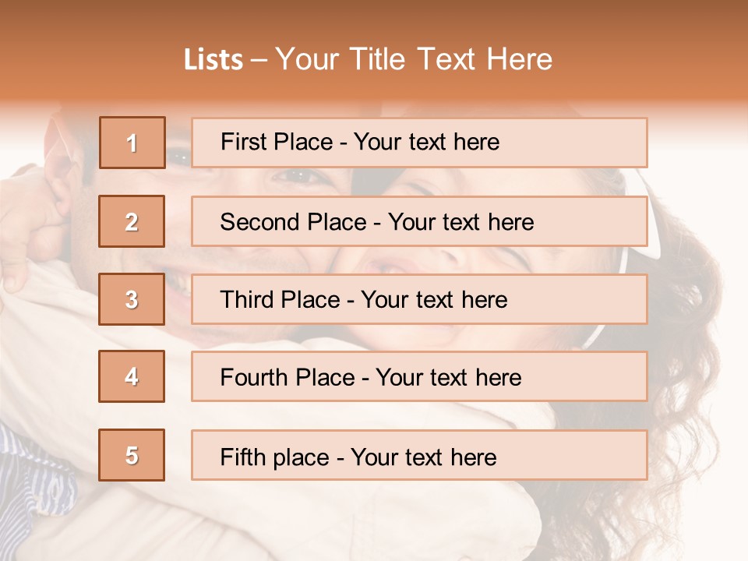Select the Fourth Place text box

[x=419, y=377]
